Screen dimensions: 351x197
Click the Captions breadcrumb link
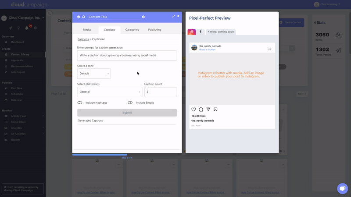83,39
